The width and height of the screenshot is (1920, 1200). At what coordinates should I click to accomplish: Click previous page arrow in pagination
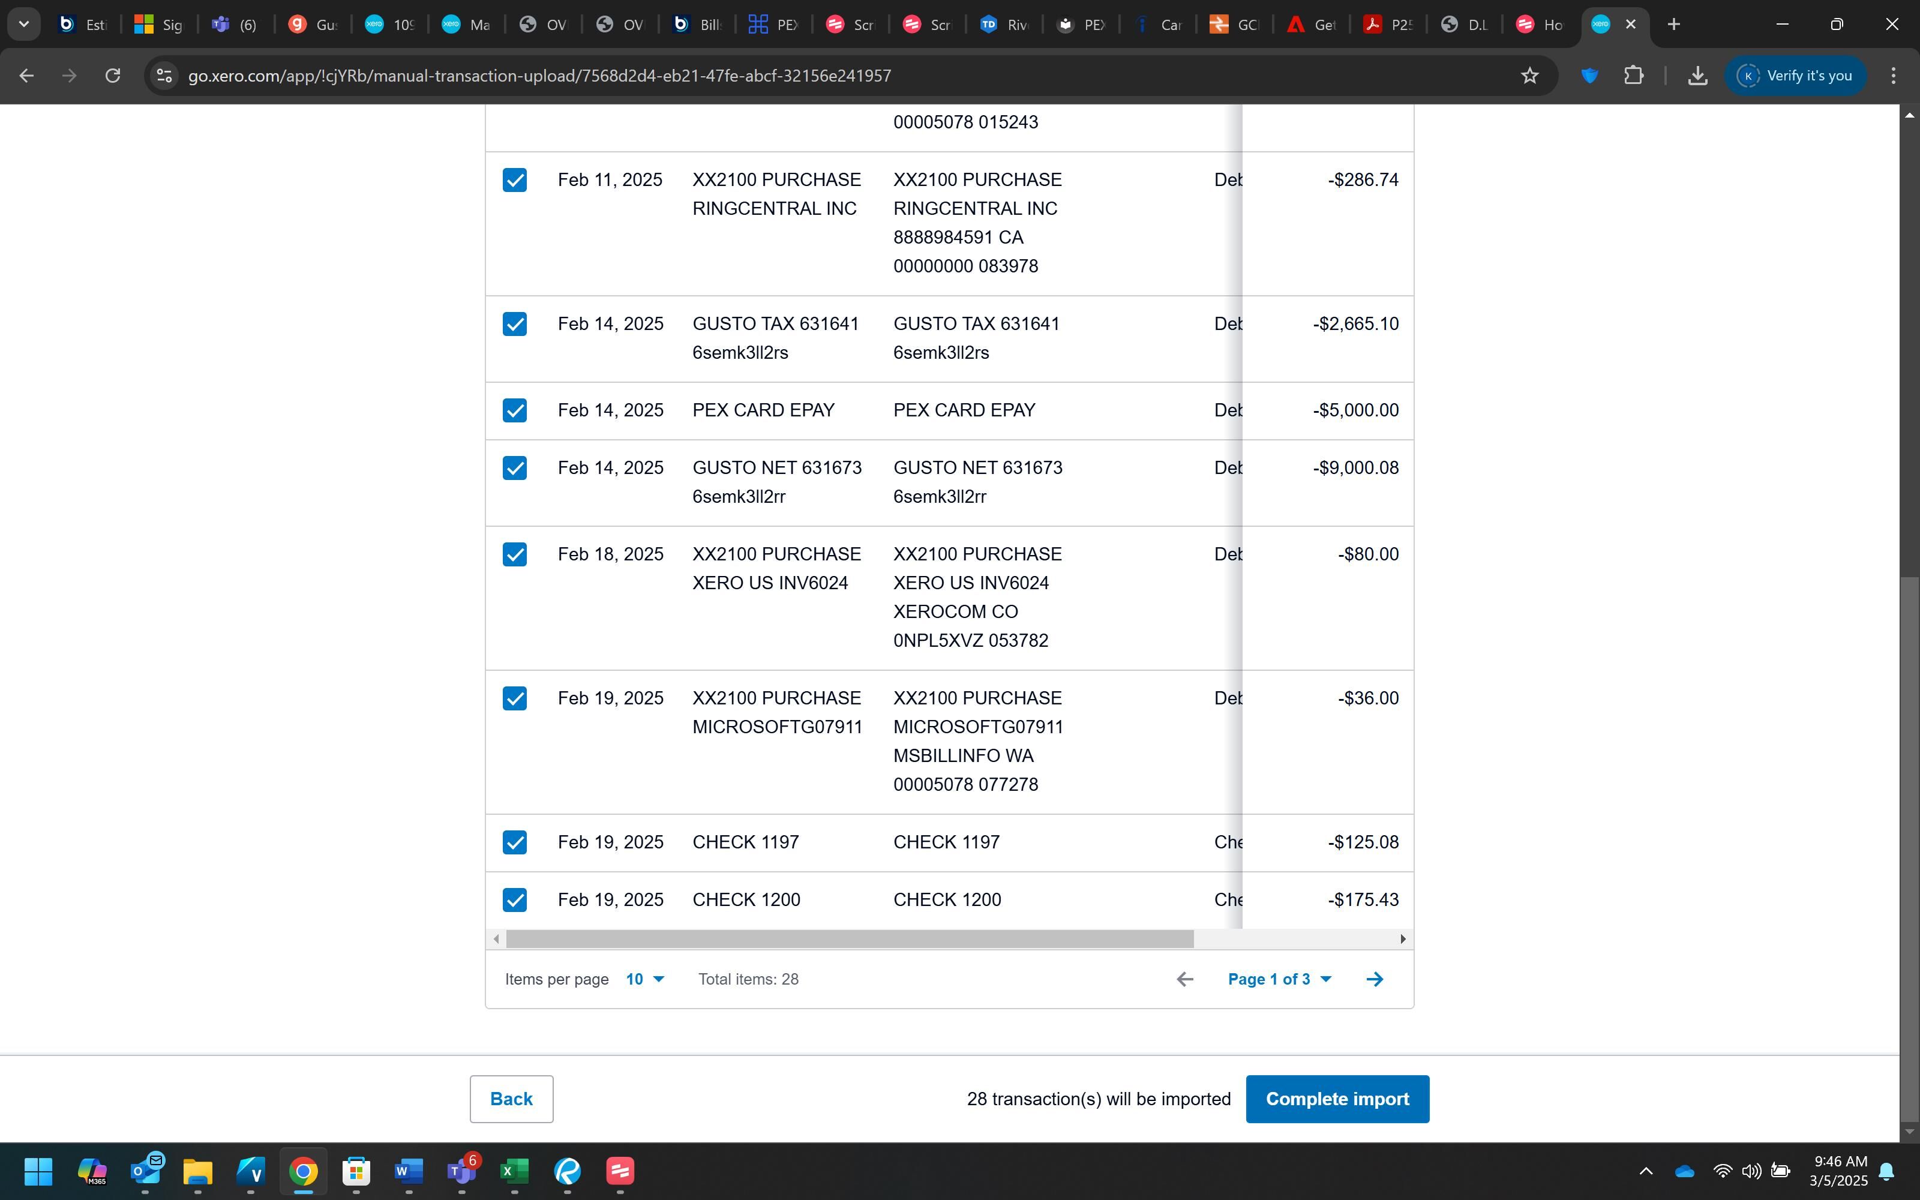point(1184,979)
